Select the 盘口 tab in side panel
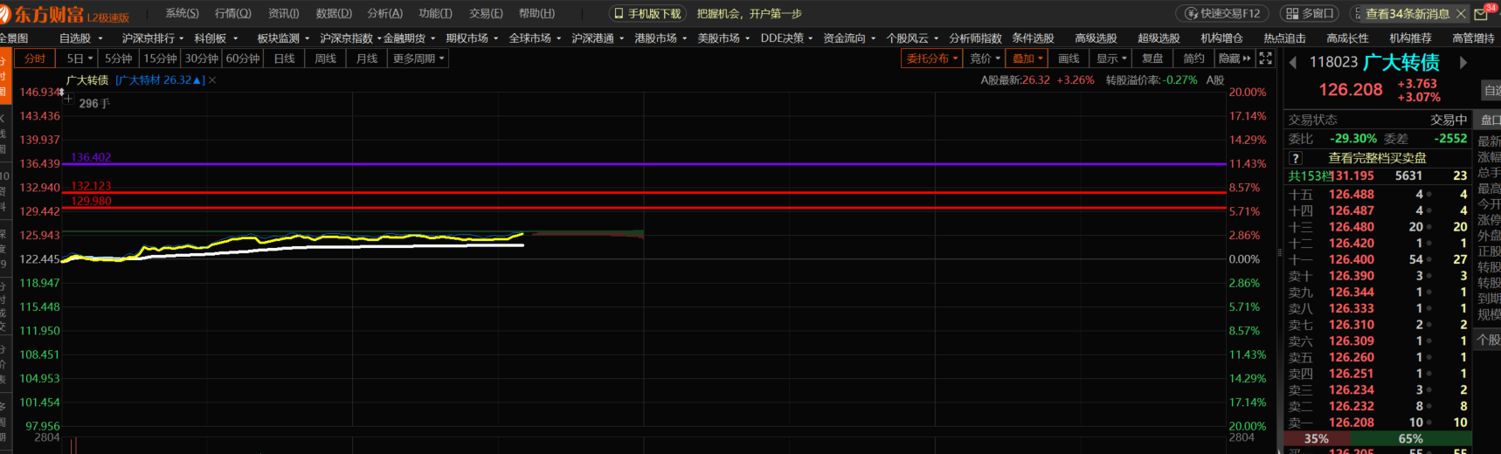The width and height of the screenshot is (1501, 454). [x=1489, y=120]
